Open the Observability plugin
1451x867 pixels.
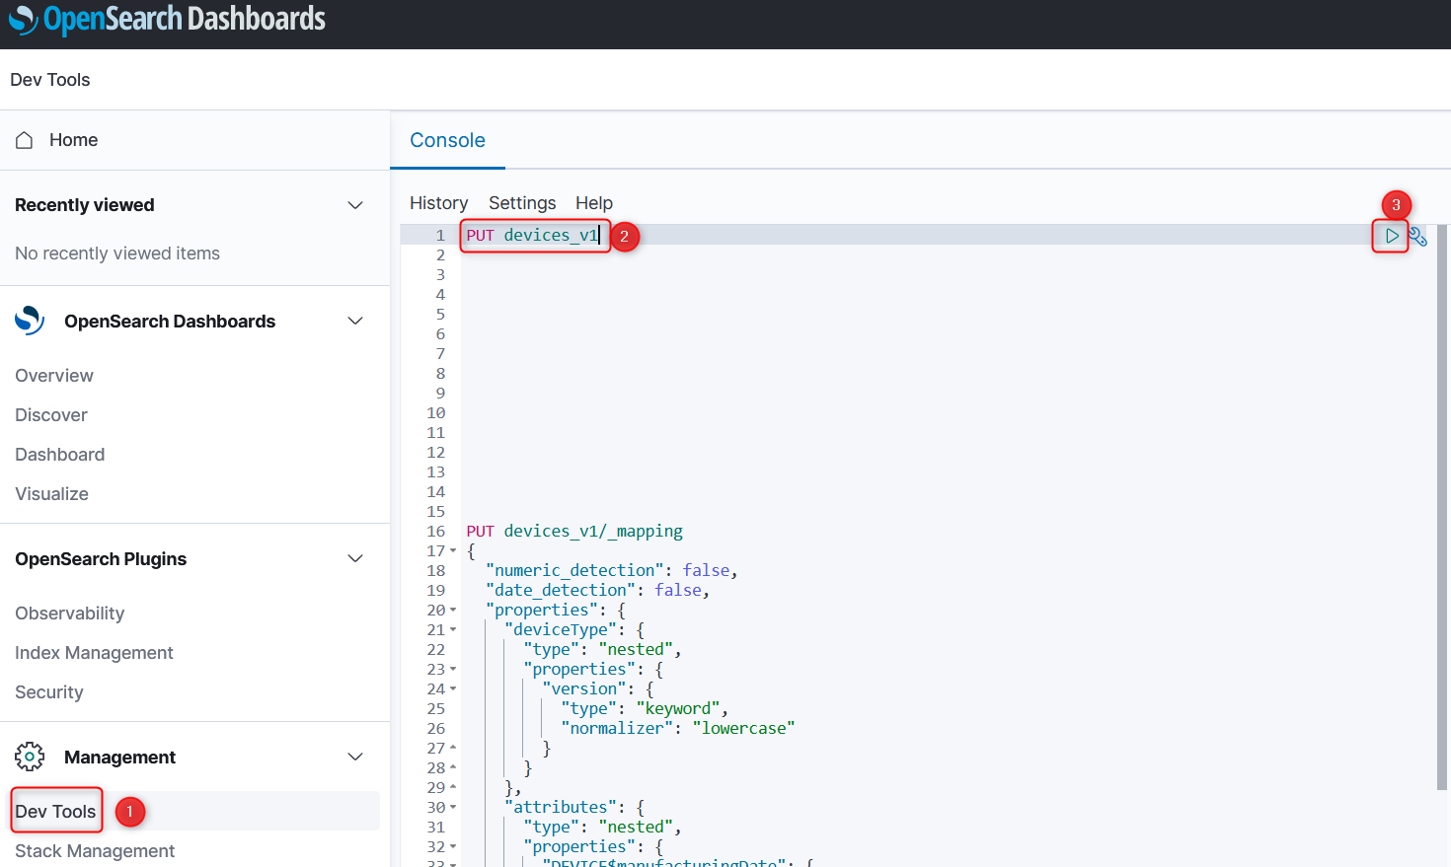[x=70, y=614]
